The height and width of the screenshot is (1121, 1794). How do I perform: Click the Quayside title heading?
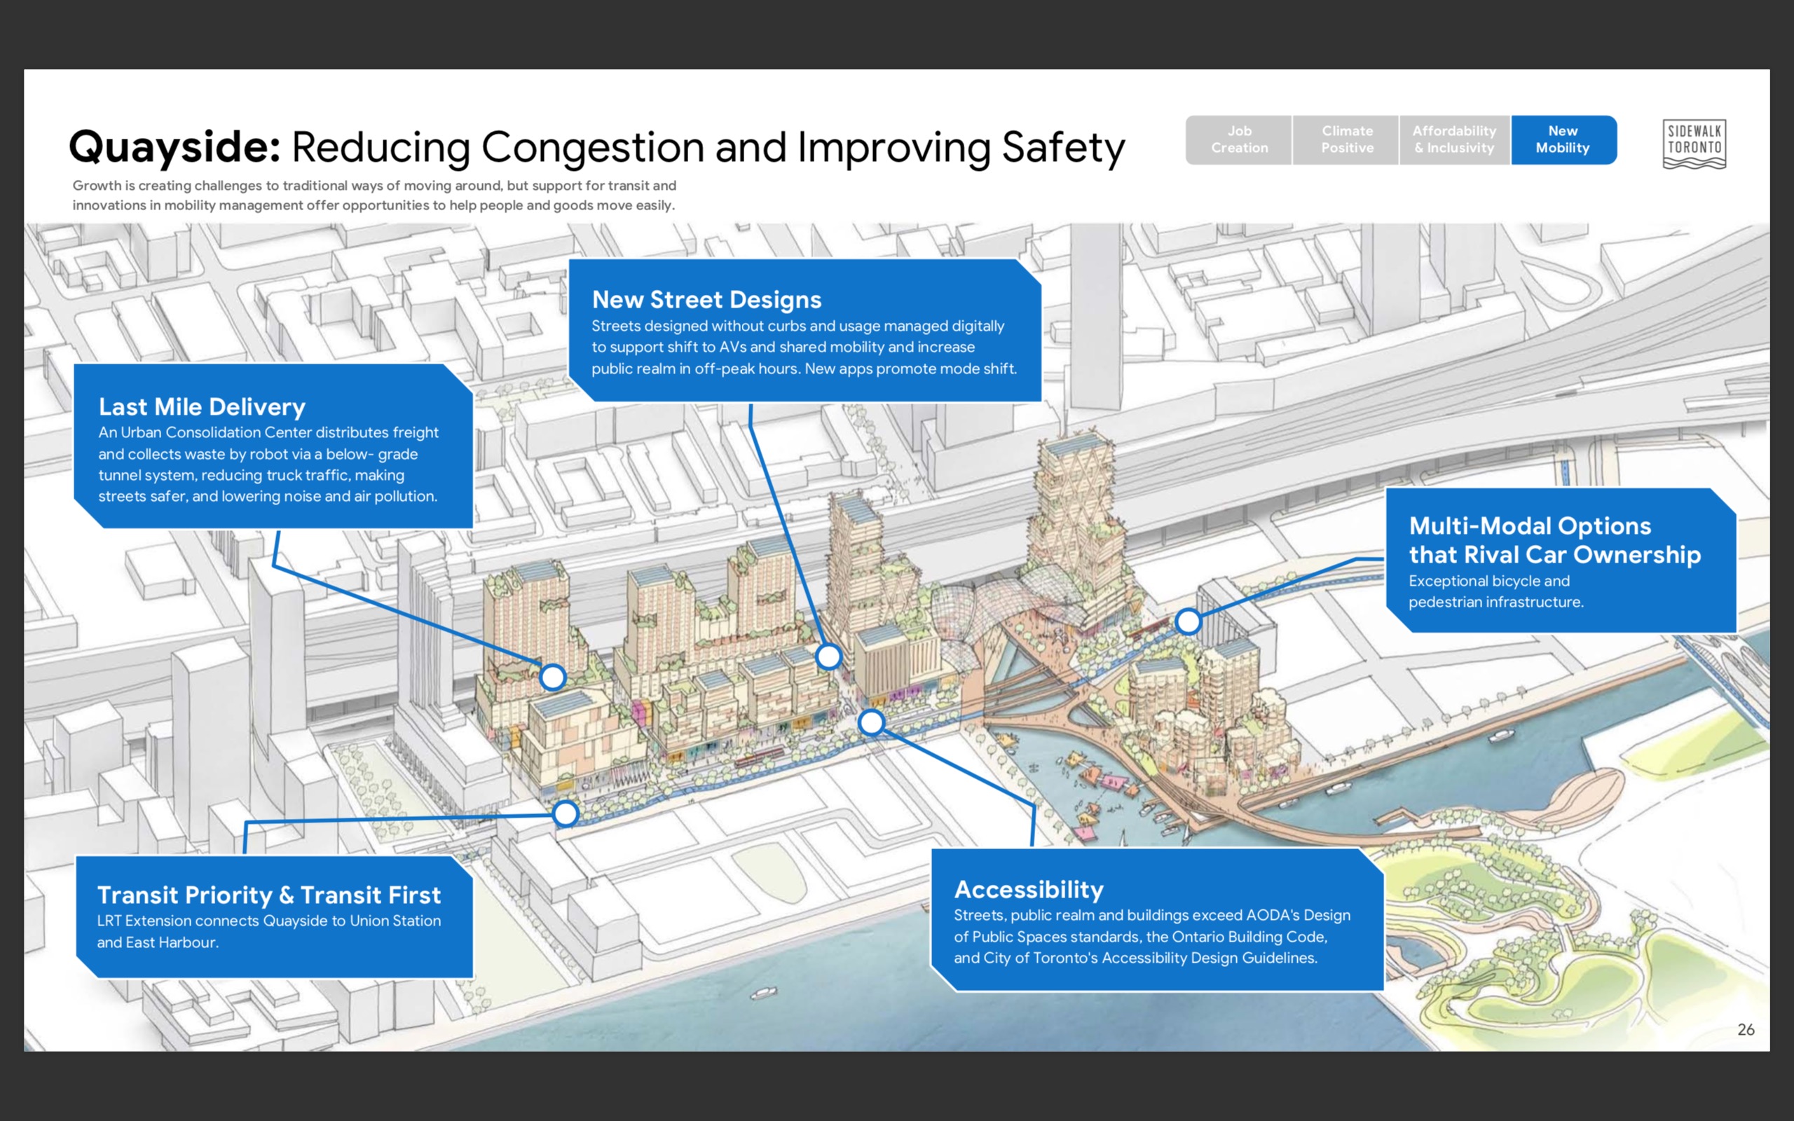pyautogui.click(x=175, y=145)
